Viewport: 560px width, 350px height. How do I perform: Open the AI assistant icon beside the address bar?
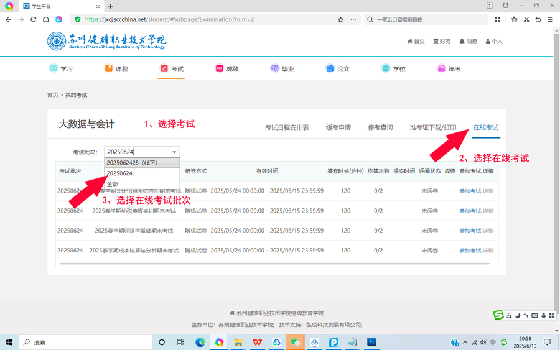tap(58, 20)
